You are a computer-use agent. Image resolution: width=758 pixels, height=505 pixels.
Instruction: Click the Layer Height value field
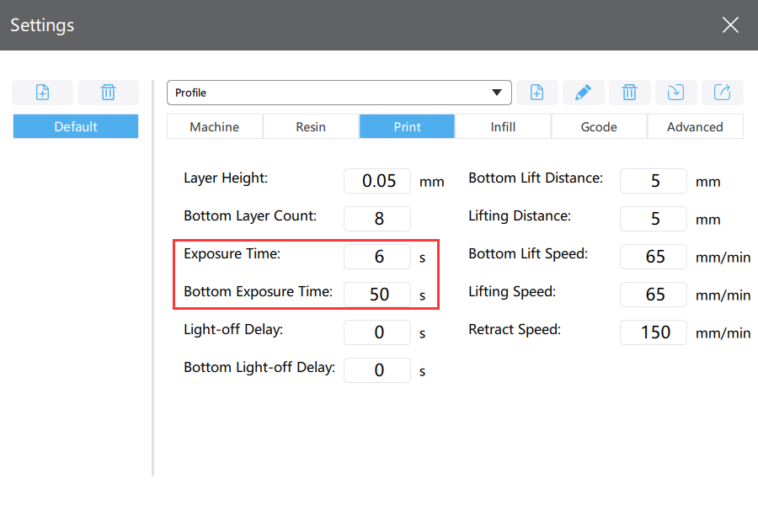[x=377, y=181]
